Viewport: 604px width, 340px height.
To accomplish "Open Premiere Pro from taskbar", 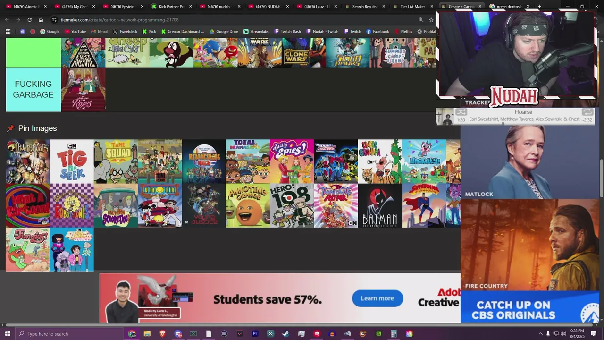I will pyautogui.click(x=255, y=334).
